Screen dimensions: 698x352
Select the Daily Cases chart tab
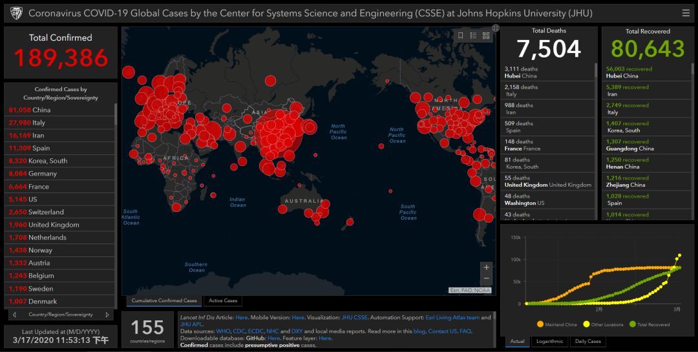pos(587,341)
